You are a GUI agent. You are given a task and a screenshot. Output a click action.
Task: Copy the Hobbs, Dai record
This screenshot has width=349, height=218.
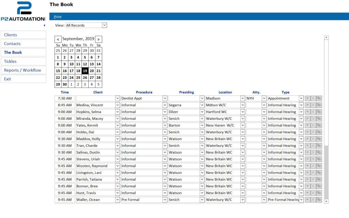coord(319,132)
